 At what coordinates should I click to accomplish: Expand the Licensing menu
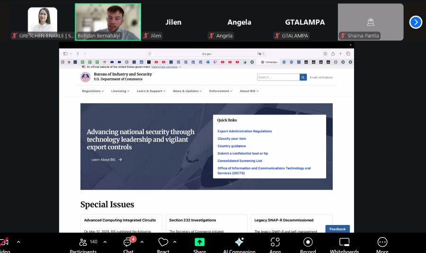coord(120,91)
